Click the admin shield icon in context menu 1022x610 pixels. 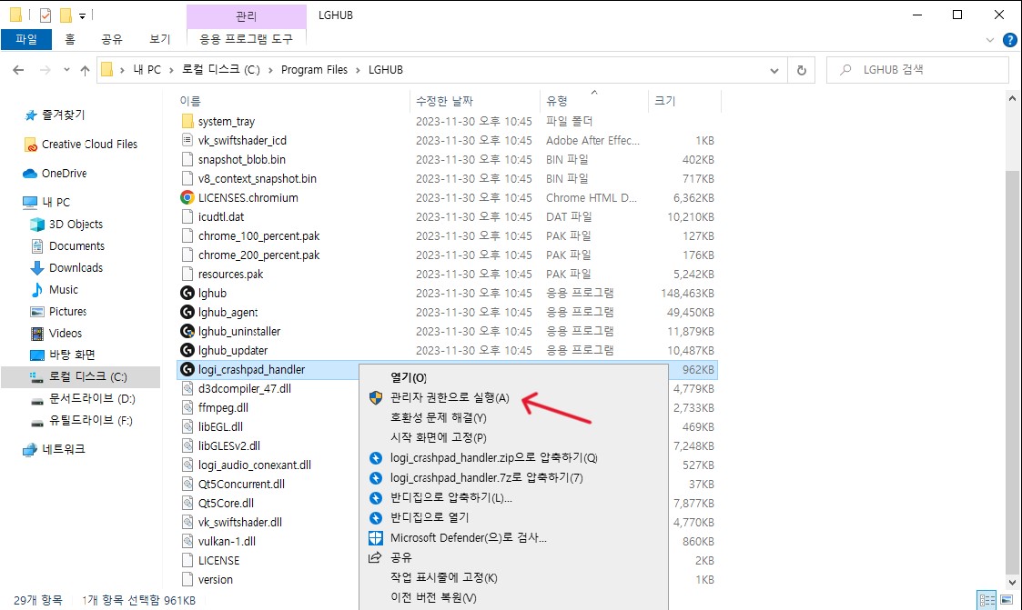[376, 398]
